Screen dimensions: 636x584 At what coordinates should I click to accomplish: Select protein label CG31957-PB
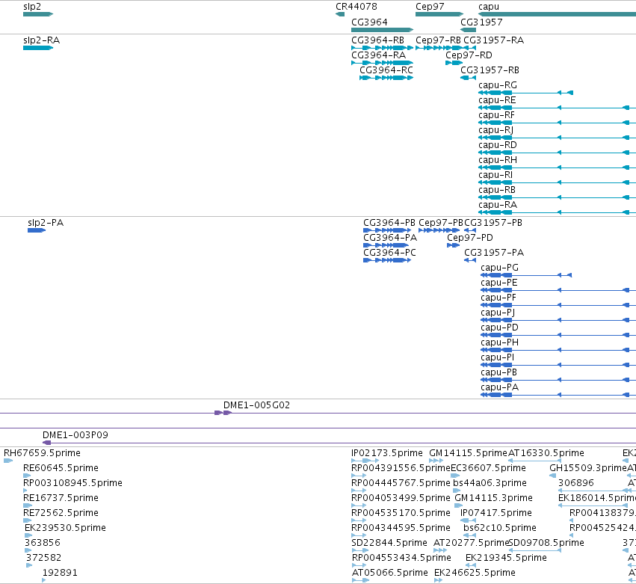click(493, 223)
